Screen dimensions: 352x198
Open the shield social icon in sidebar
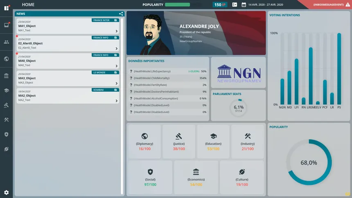(7, 134)
